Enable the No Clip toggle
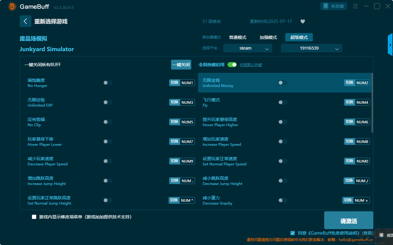The image size is (393, 245). click(108, 122)
